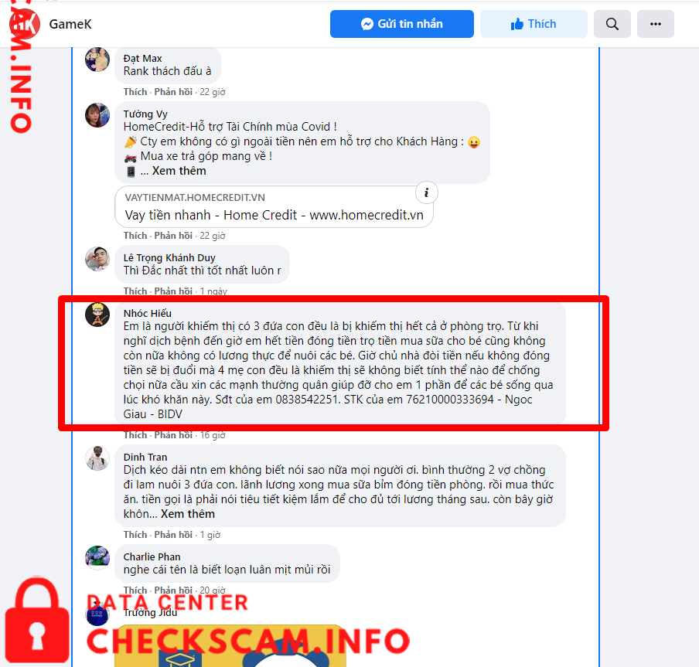Reply to Lê Trọng Khánh Duy's comment
This screenshot has height=667, width=699.
coord(173,291)
